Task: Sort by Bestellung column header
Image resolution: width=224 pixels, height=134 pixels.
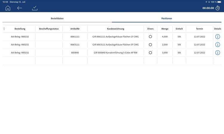Action: [x=20, y=29]
